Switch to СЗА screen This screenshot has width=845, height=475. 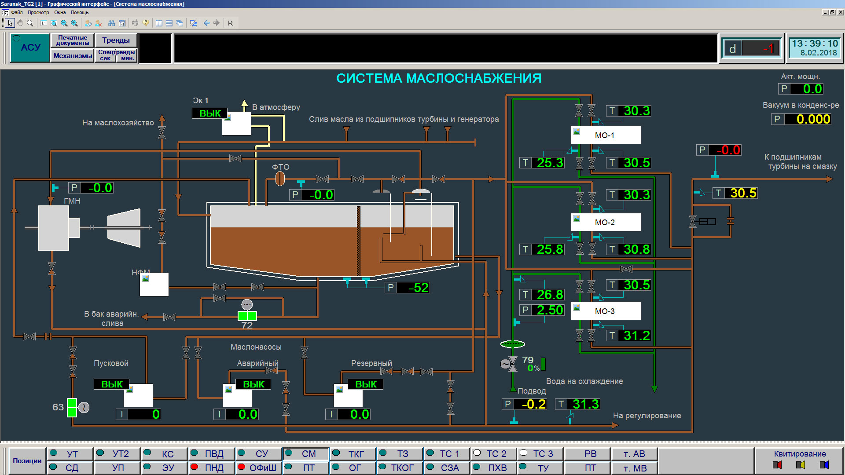[447, 468]
